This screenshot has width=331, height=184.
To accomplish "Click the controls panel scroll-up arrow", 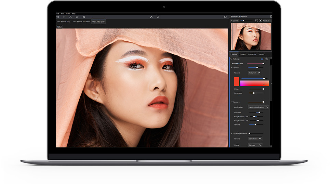I will coord(271,58).
